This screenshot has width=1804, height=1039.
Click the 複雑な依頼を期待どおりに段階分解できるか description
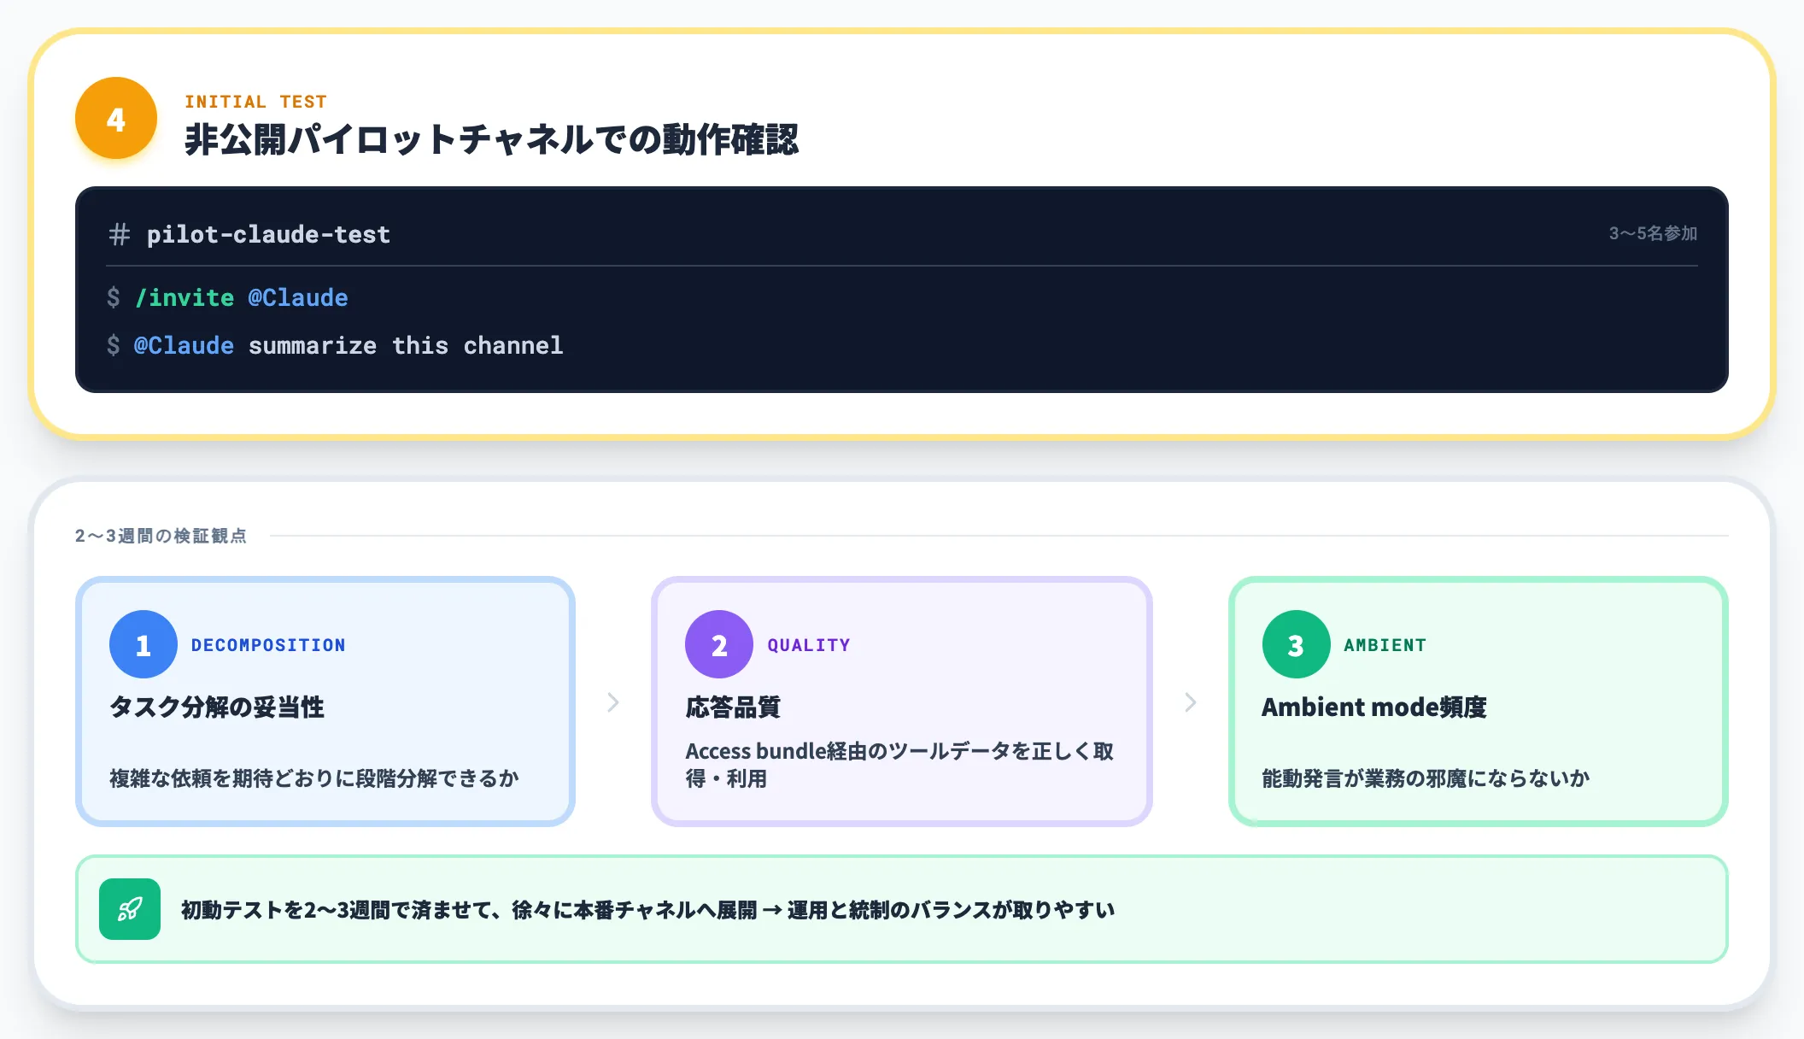(x=314, y=778)
